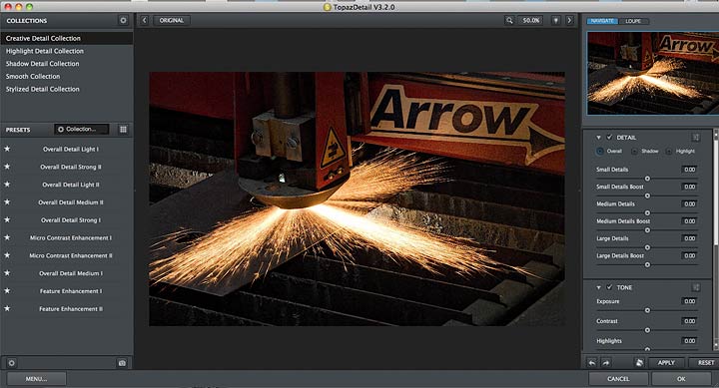Click the Exposure slider handle

pyautogui.click(x=647, y=310)
